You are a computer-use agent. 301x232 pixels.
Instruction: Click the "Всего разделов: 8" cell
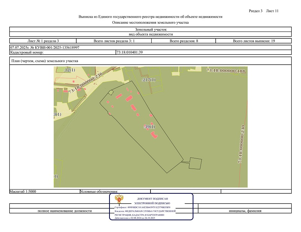pos(184,41)
